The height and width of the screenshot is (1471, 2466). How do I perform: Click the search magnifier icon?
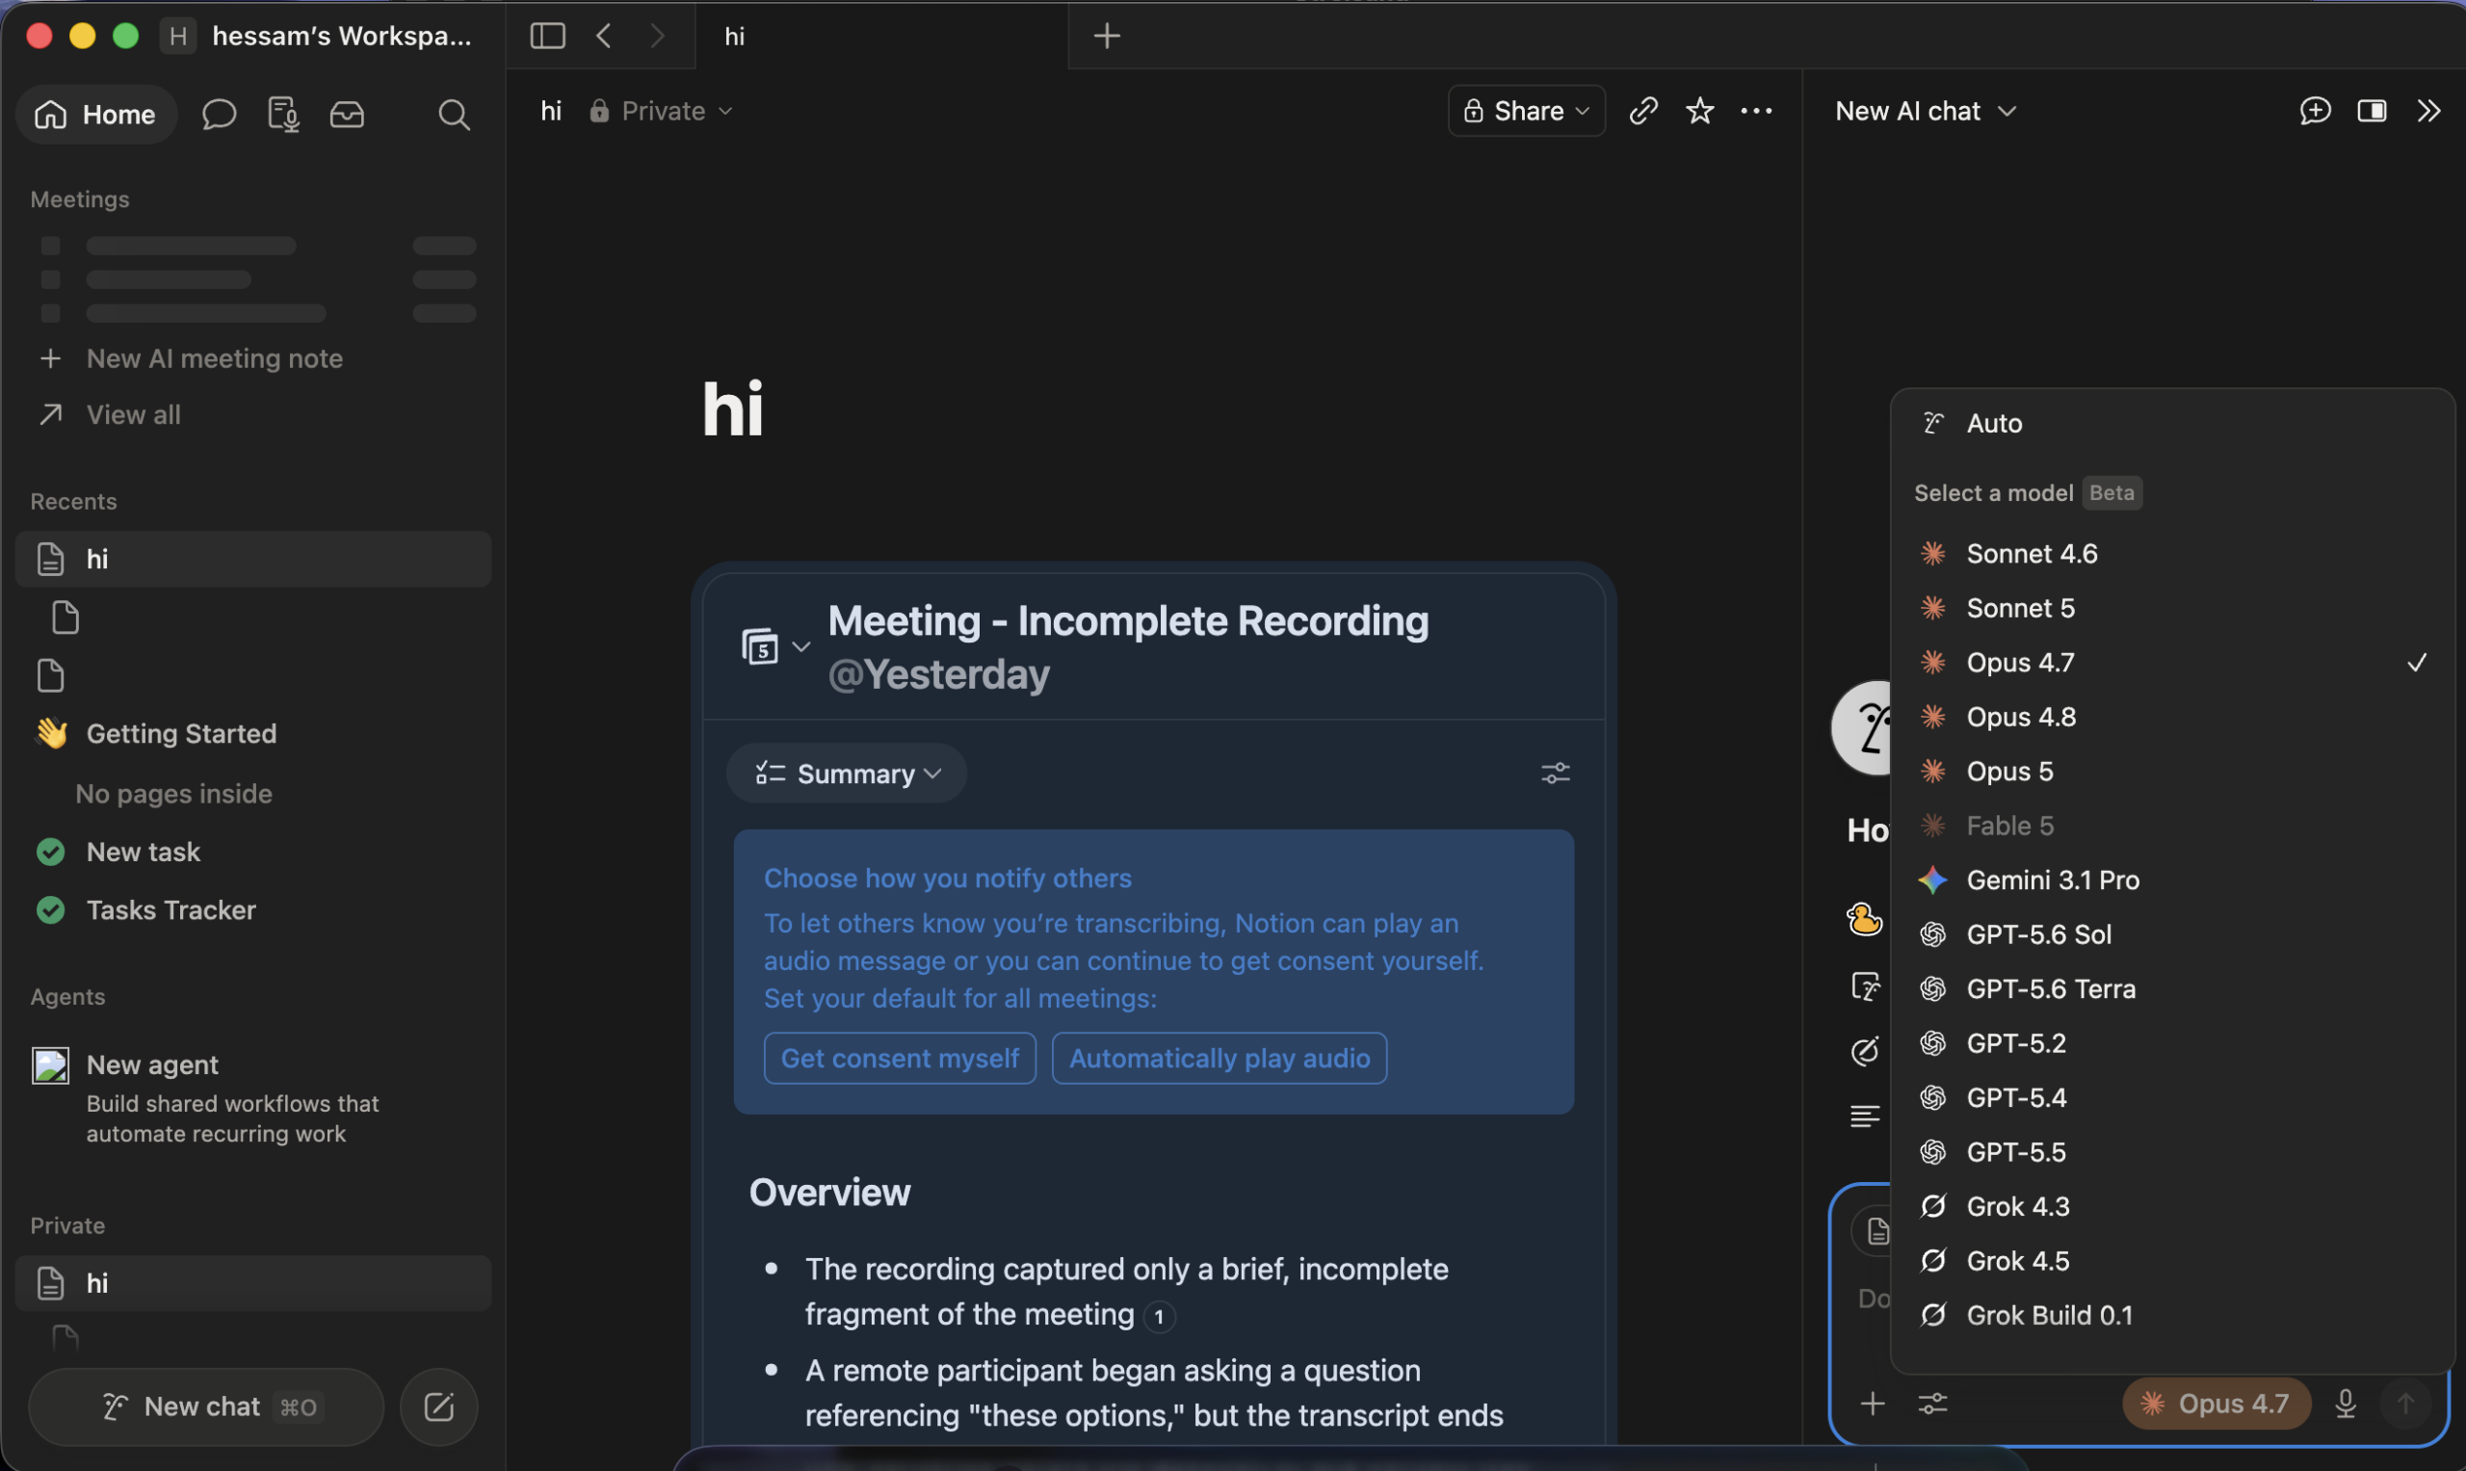click(454, 115)
